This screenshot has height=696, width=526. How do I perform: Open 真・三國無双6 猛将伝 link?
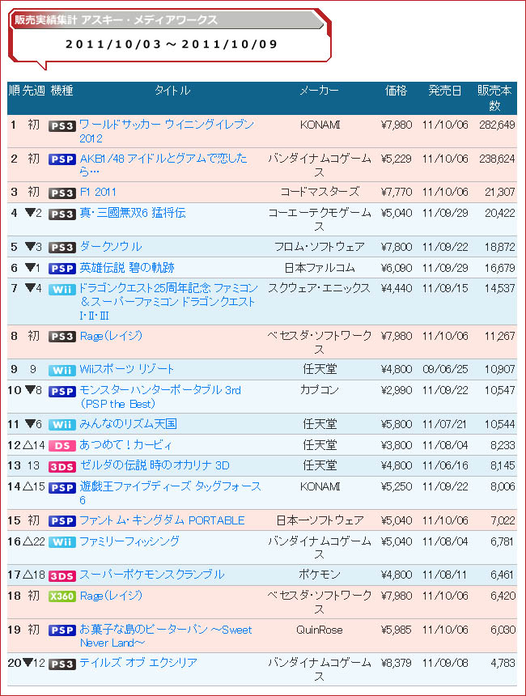click(x=133, y=213)
